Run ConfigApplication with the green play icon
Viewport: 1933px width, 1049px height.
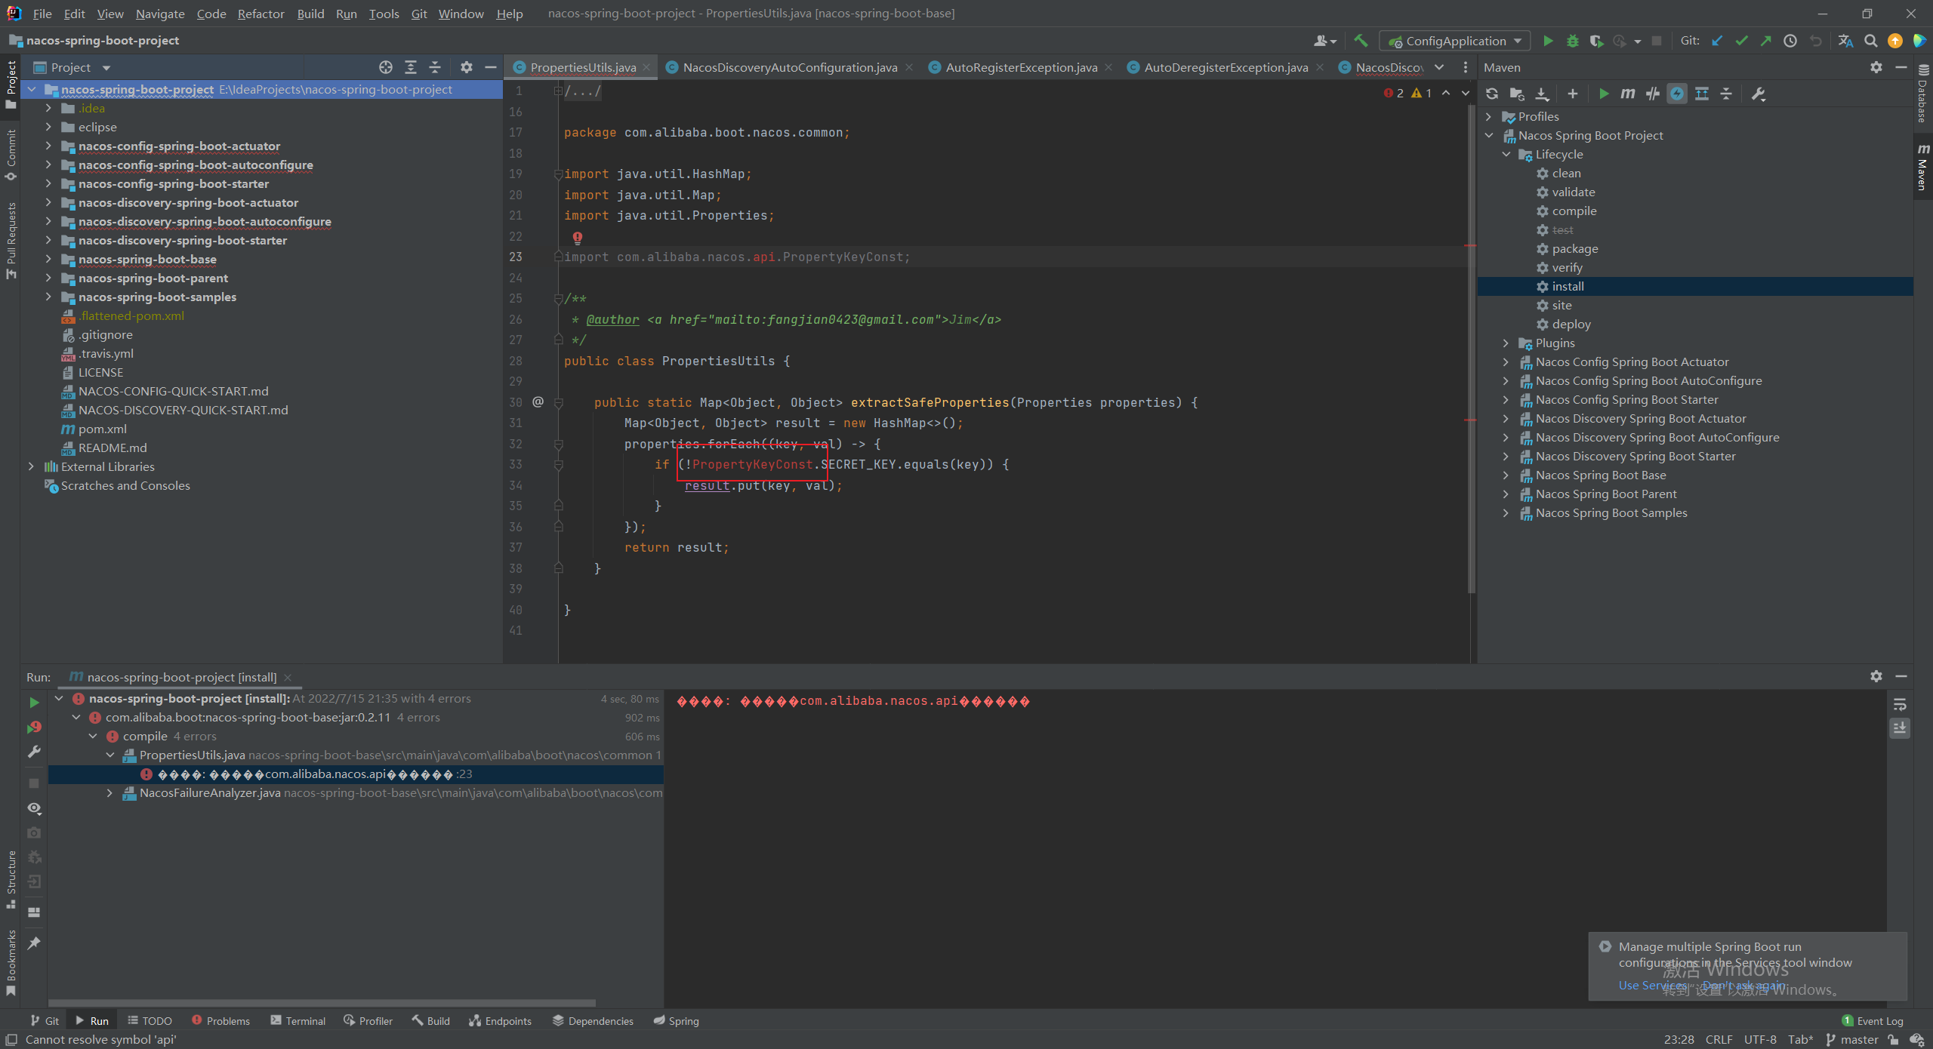[1548, 41]
